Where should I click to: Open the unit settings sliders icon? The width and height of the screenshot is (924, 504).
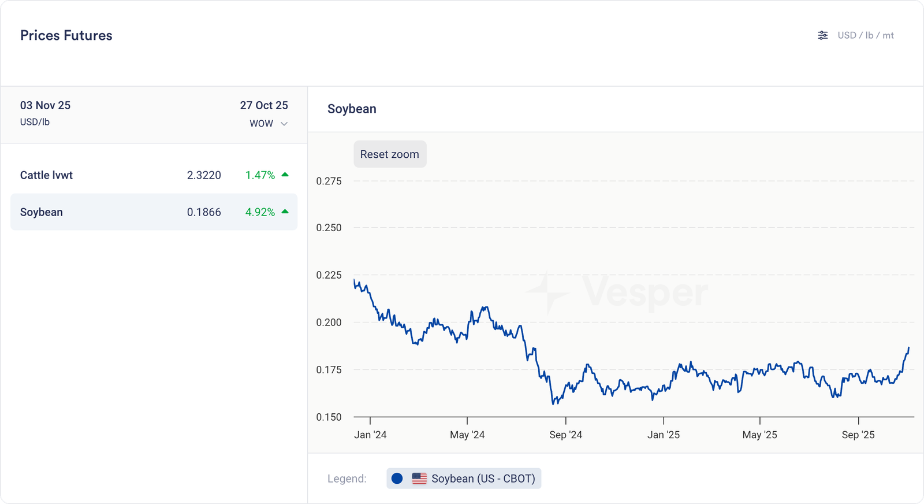pos(823,35)
